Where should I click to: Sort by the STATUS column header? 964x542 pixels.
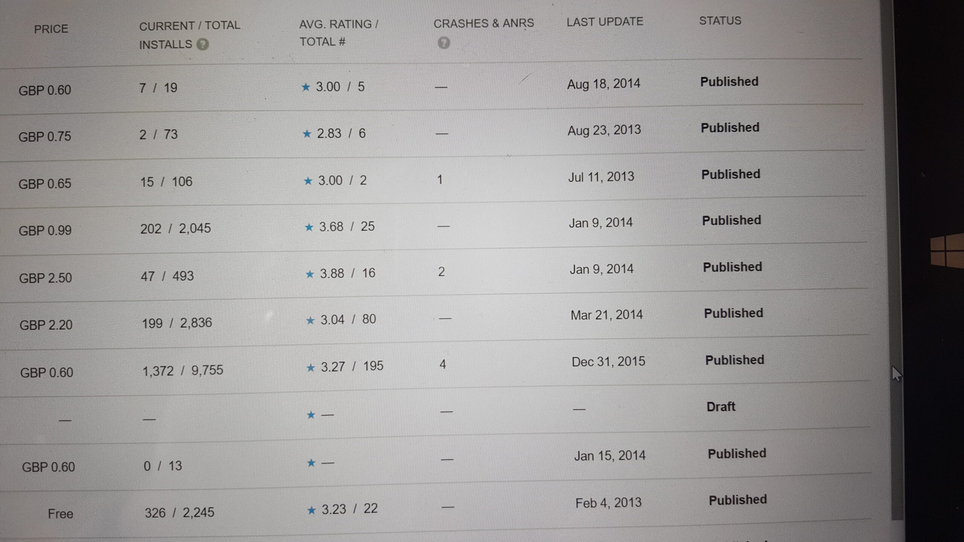720,21
